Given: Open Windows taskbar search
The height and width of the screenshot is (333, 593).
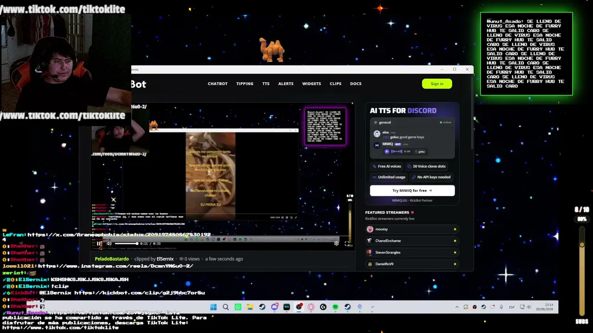Looking at the screenshot, I should [x=226, y=307].
